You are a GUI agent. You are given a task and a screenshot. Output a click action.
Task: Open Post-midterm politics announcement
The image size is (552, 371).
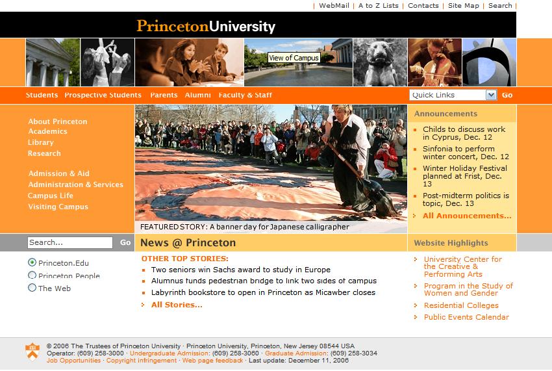(466, 199)
